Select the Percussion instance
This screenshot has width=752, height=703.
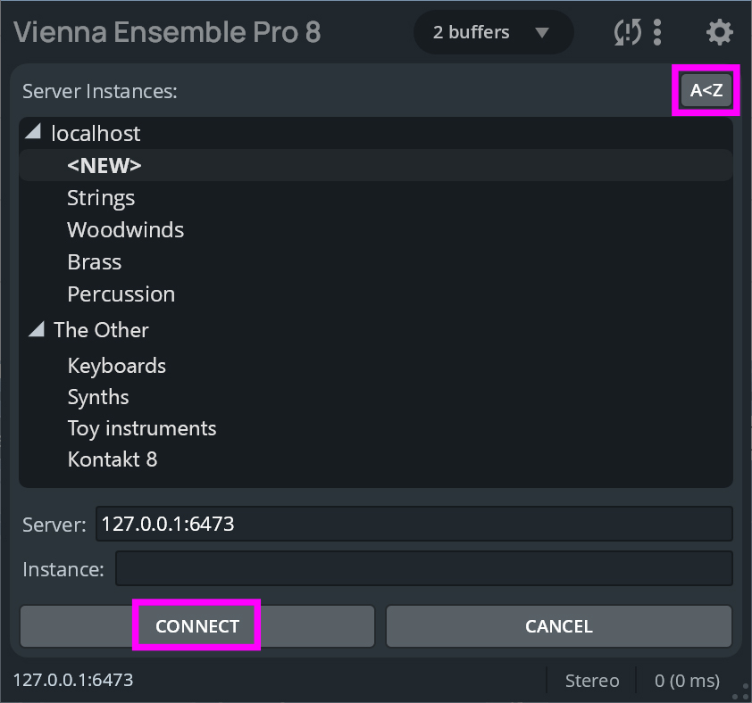(121, 294)
